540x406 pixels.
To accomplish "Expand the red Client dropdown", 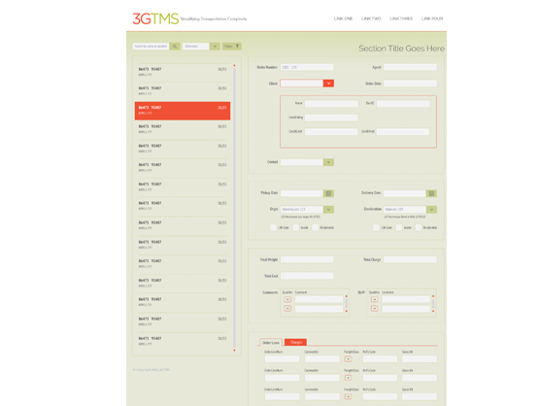I will point(328,84).
